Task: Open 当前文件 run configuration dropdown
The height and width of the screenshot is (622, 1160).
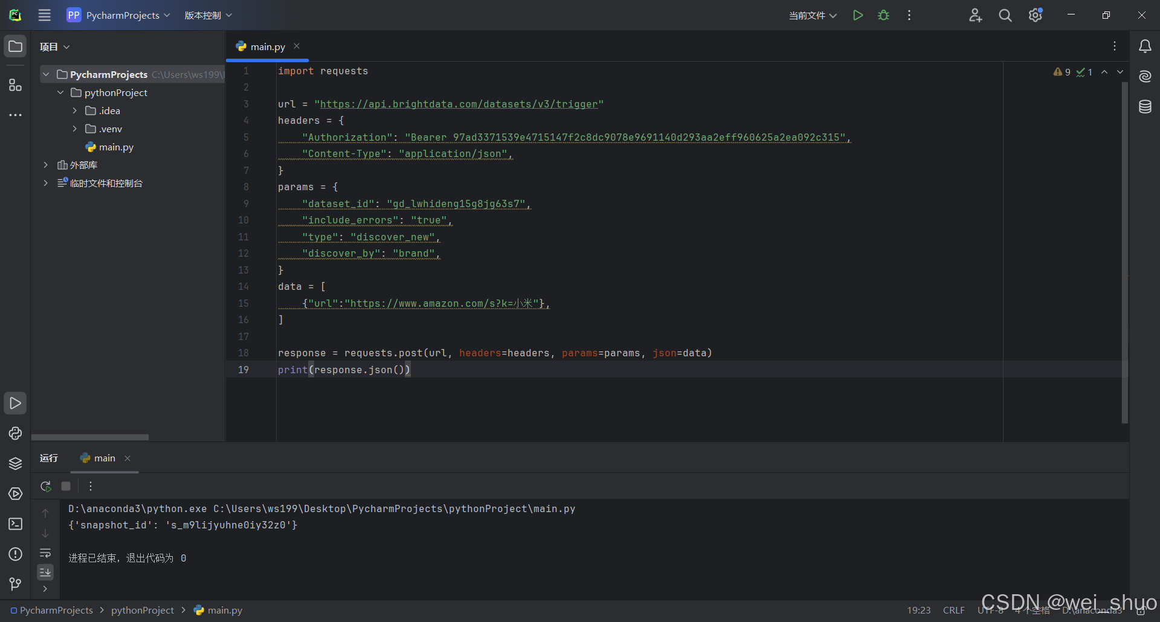Action: (813, 15)
